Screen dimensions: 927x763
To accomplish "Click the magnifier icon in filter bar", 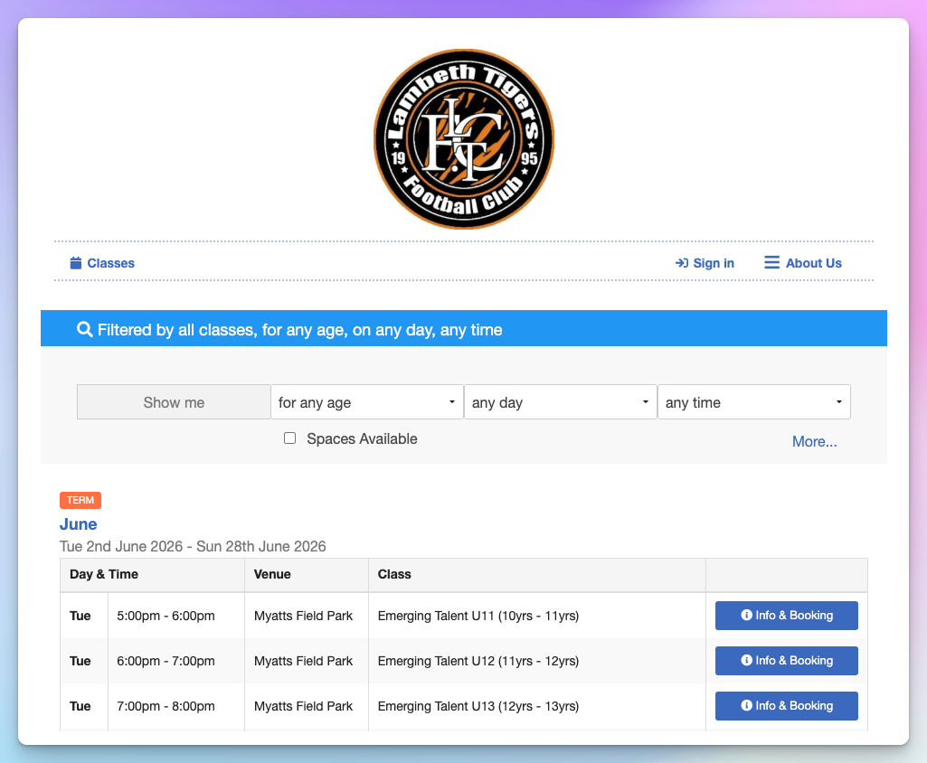I will coord(84,329).
